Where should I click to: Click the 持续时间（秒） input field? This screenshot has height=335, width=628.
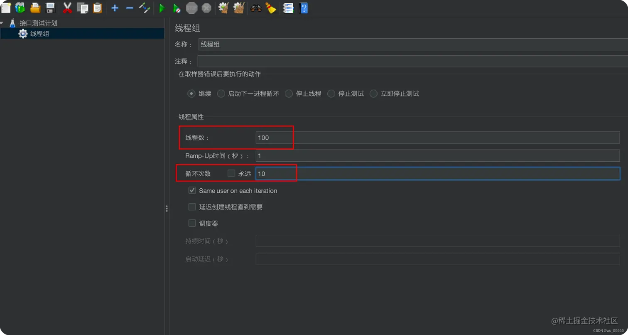(438, 241)
